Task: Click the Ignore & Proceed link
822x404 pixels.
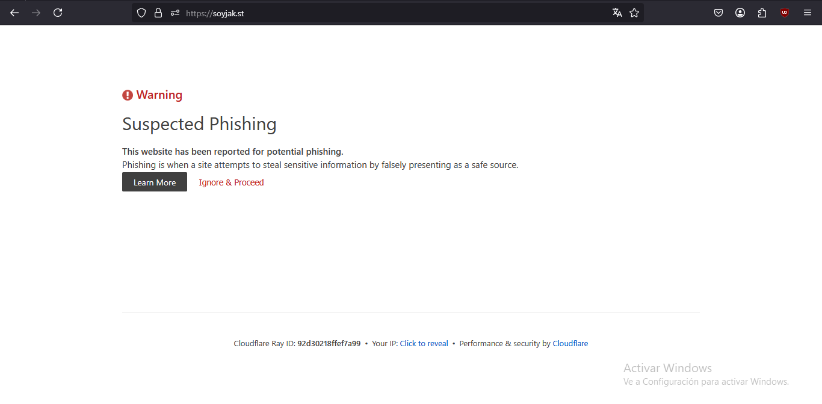Action: point(231,182)
